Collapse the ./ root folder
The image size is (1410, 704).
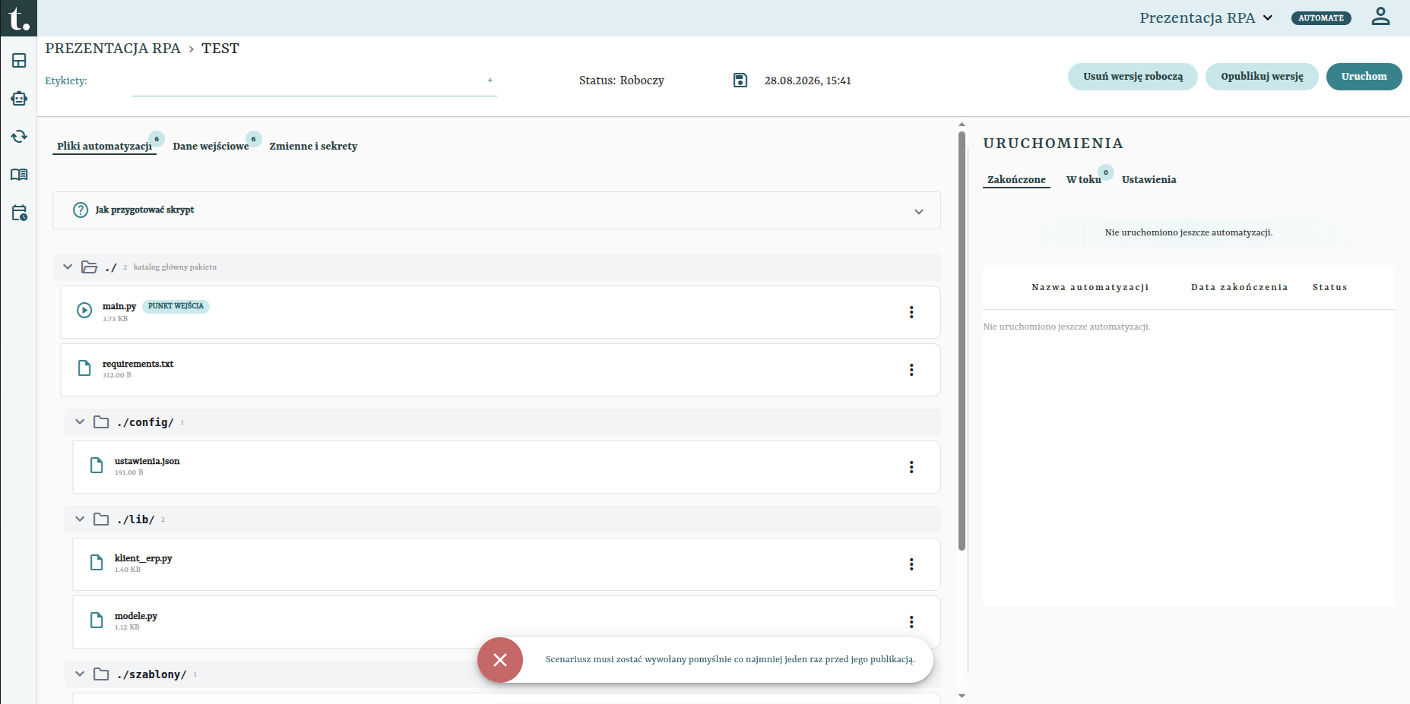(x=68, y=267)
